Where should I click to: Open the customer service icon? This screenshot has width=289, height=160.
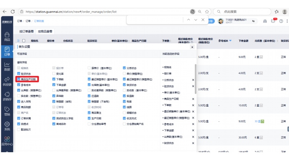(265, 21)
